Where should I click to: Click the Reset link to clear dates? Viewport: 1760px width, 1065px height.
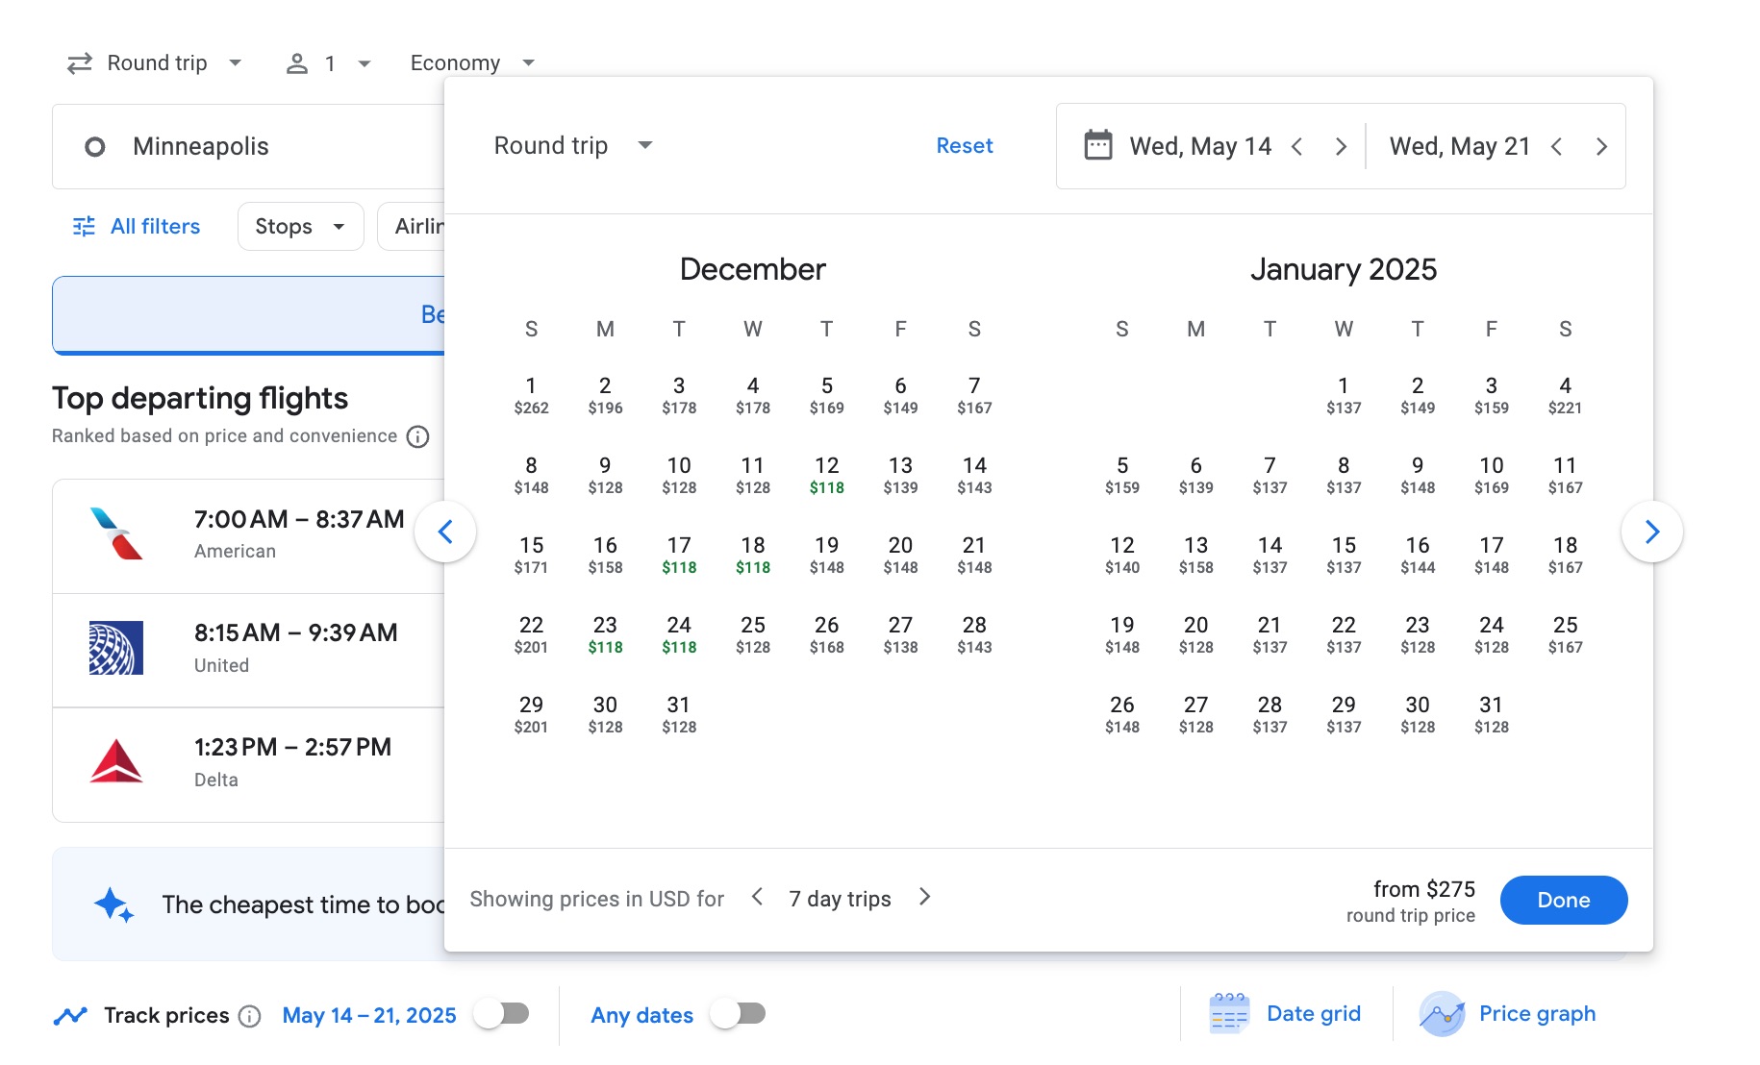coord(964,145)
